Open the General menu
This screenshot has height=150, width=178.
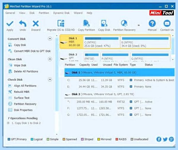10,13
